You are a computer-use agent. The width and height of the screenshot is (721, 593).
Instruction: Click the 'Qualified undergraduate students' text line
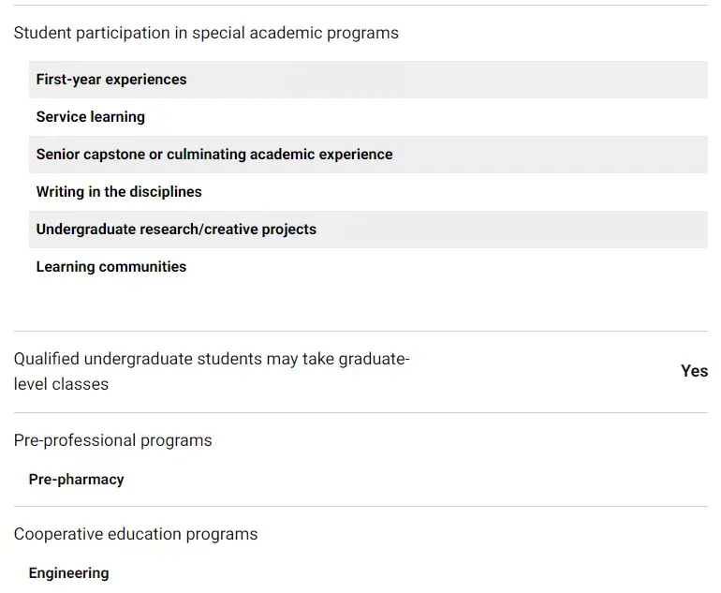[x=212, y=359]
